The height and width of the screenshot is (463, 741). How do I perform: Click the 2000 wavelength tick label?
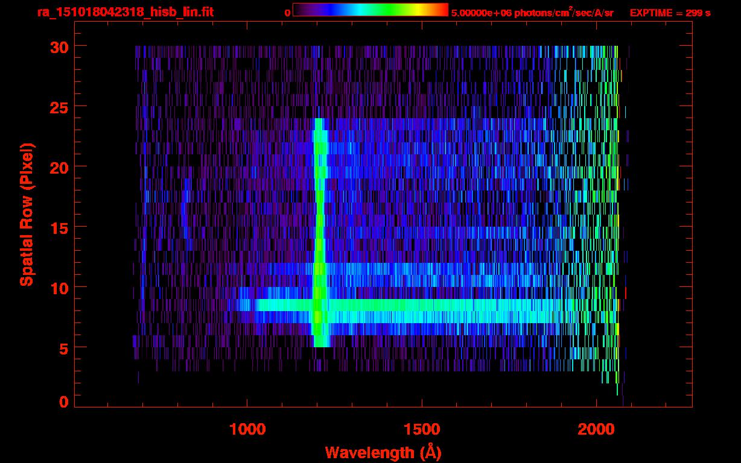pyautogui.click(x=596, y=429)
